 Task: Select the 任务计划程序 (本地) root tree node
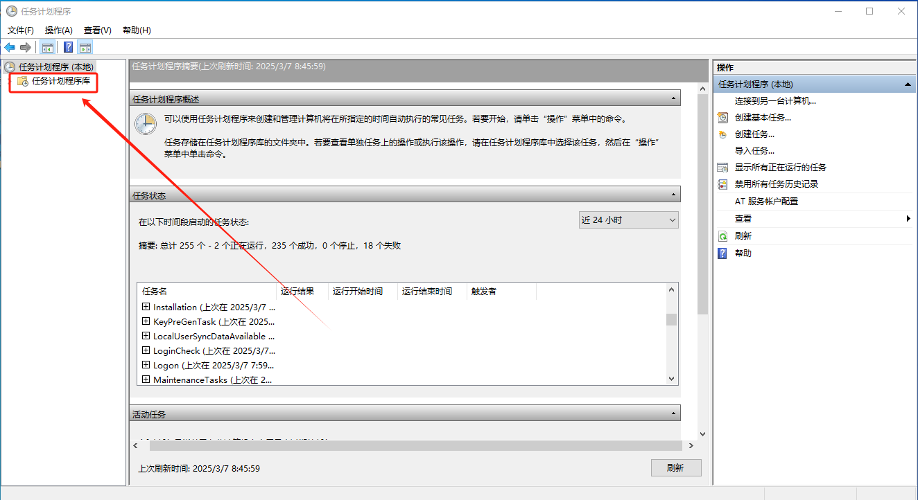coord(55,67)
